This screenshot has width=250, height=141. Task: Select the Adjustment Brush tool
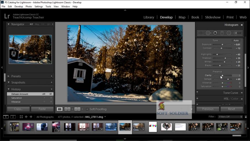pyautogui.click(x=238, y=33)
